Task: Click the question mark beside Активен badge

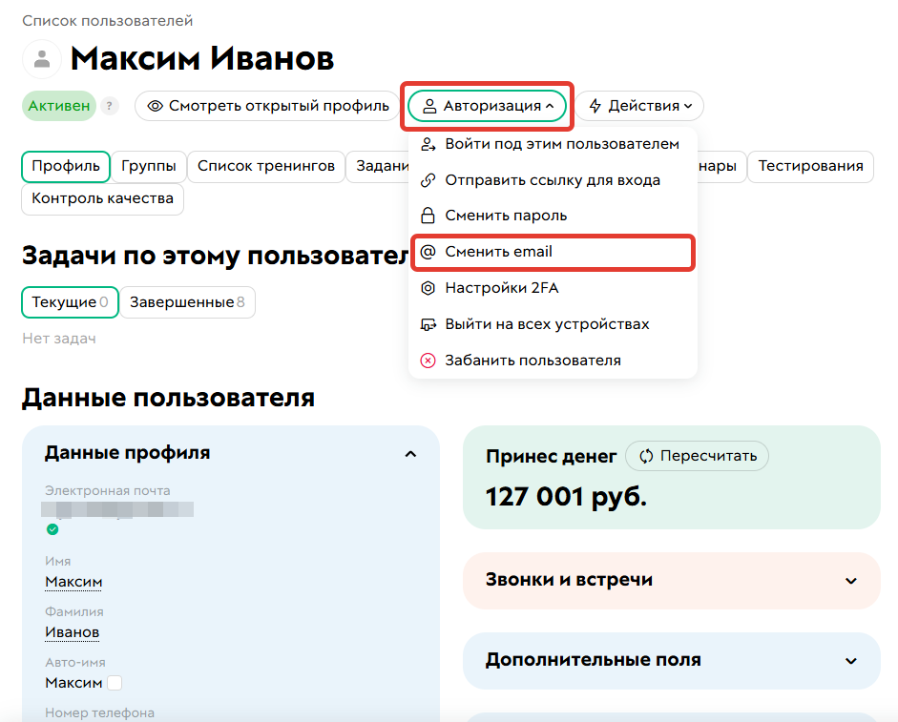Action: click(x=110, y=106)
